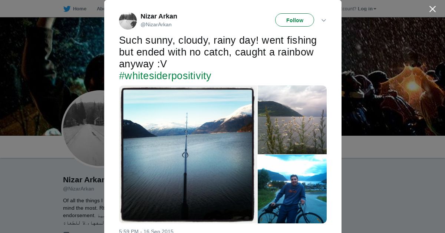Open the 16 Sep 2015 timestamp link
This screenshot has height=233, width=445.
pyautogui.click(x=146, y=231)
